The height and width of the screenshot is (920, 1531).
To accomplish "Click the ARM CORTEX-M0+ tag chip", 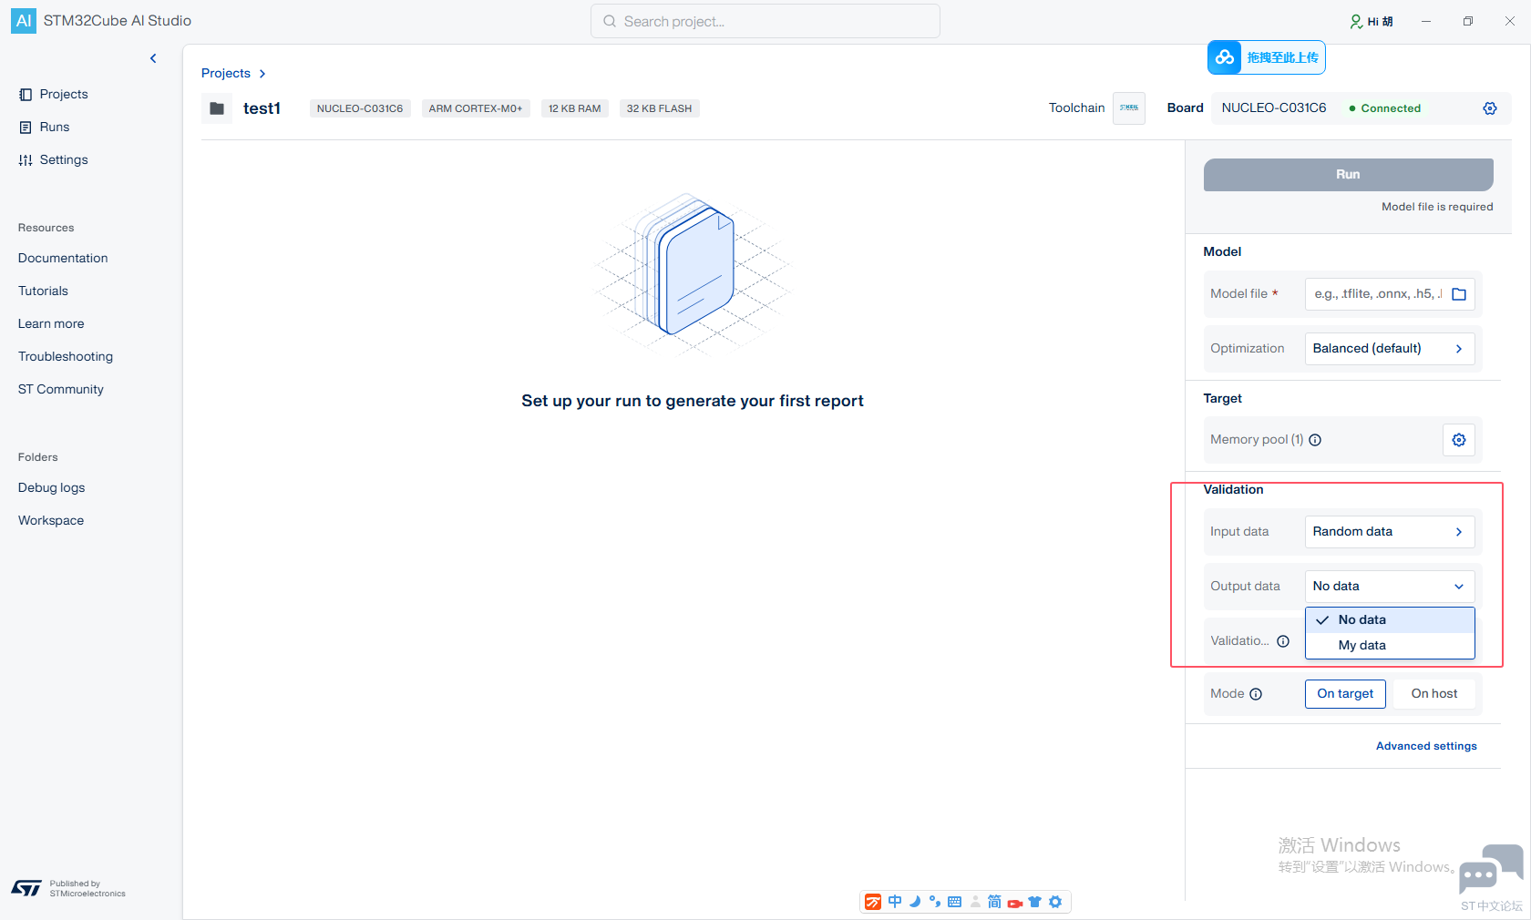I will (x=476, y=108).
